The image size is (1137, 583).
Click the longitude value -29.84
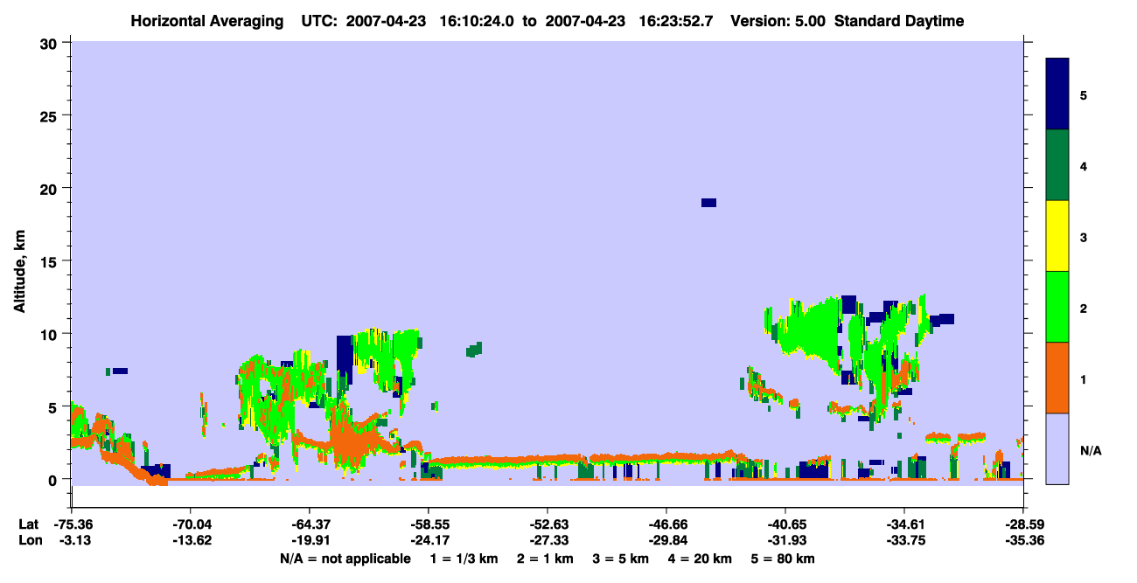[x=667, y=540]
